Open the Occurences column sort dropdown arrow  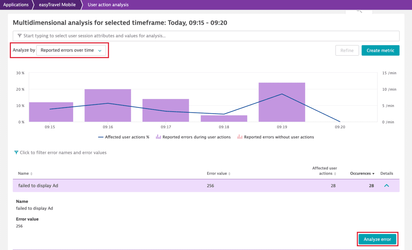(x=373, y=173)
